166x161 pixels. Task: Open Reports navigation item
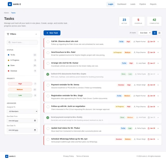tap(153, 4)
